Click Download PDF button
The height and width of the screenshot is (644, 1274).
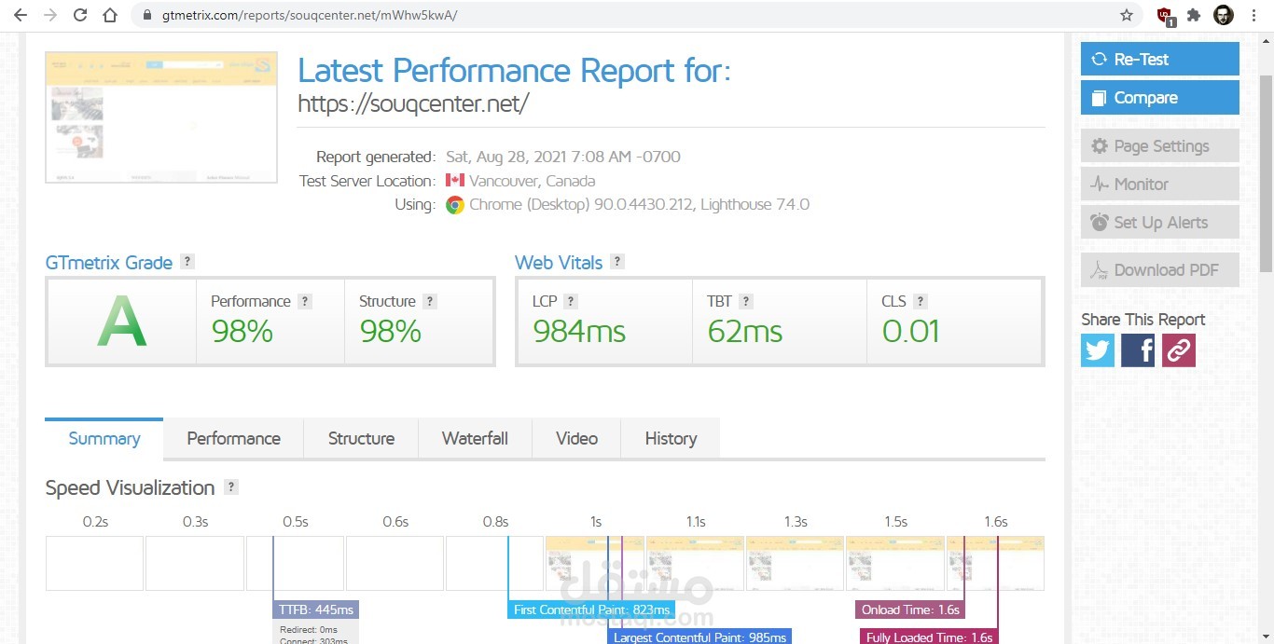1160,270
